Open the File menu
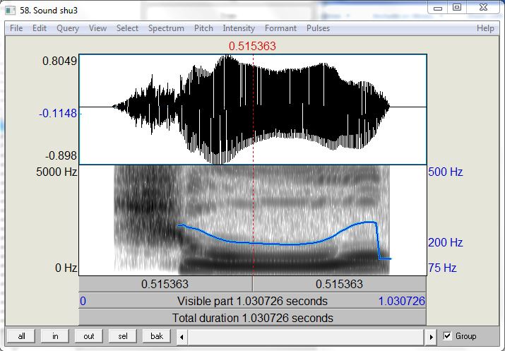This screenshot has width=505, height=351. click(x=16, y=28)
